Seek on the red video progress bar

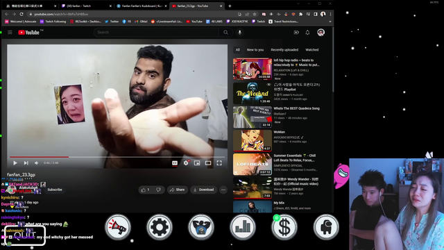[117, 157]
